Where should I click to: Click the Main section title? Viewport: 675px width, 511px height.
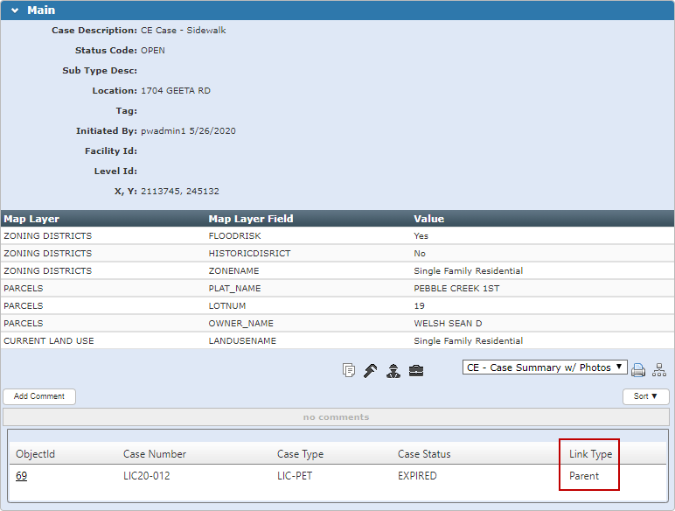[x=41, y=10]
